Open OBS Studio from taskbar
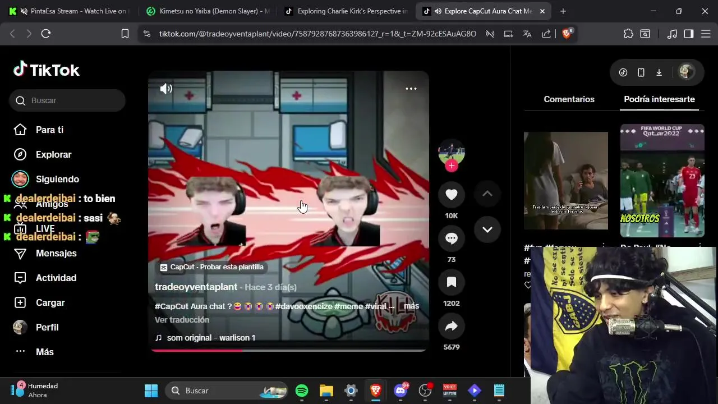The height and width of the screenshot is (404, 718). point(425,391)
